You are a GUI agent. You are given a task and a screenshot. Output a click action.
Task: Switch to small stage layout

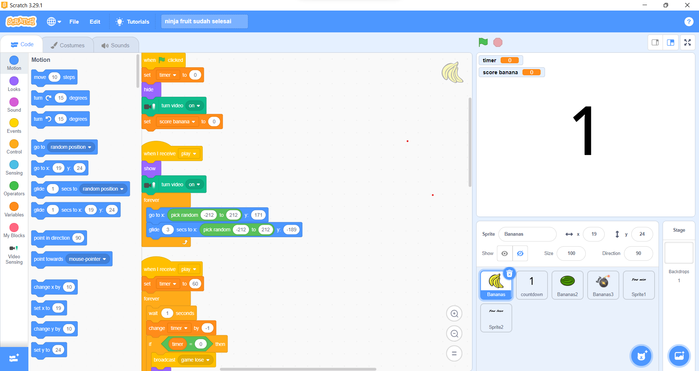click(x=655, y=43)
